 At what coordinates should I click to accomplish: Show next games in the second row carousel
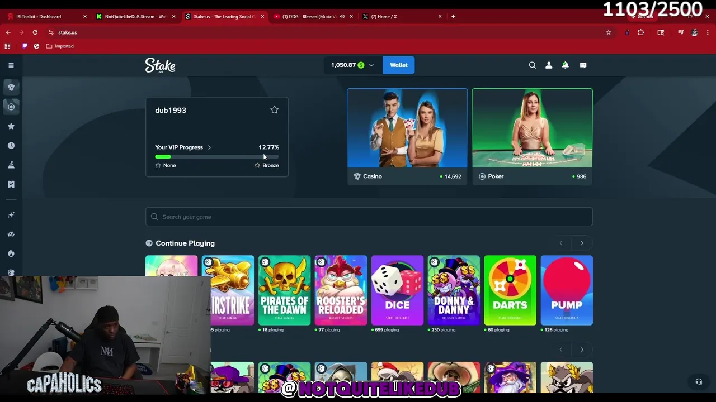click(x=582, y=350)
